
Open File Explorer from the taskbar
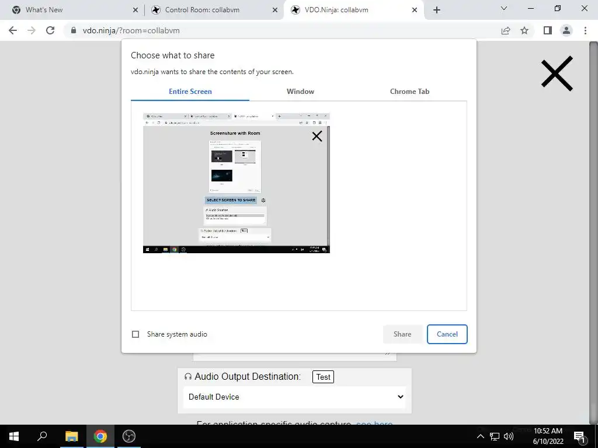pos(71,436)
